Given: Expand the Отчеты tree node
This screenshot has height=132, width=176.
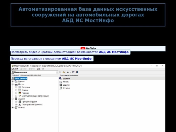Looking at the screenshot, I should [x=13, y=108].
